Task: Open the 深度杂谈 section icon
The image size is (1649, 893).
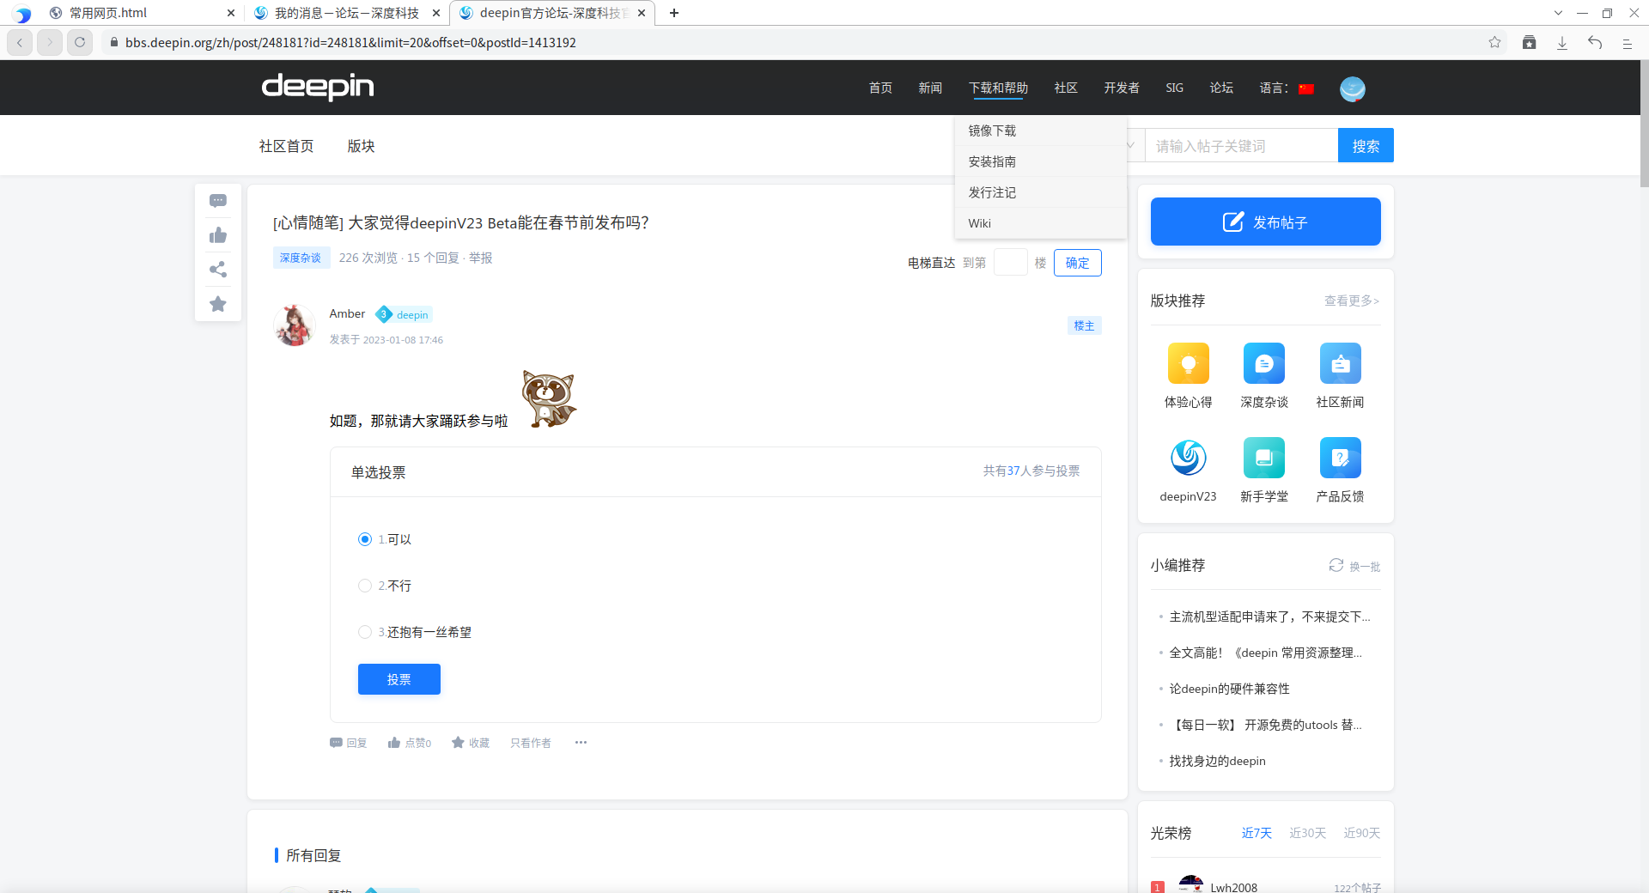Action: (1263, 363)
